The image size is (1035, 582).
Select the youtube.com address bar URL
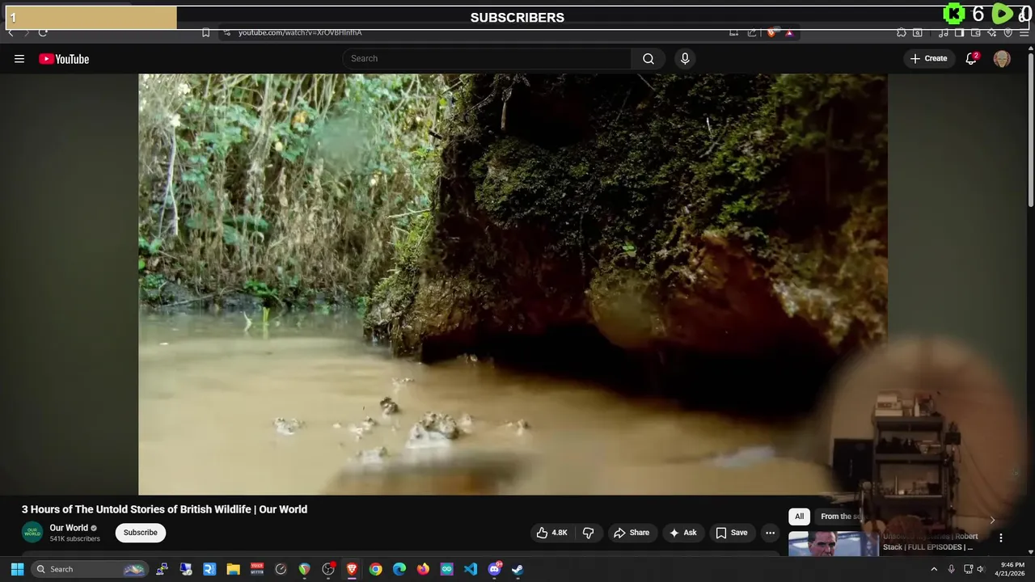click(x=300, y=32)
